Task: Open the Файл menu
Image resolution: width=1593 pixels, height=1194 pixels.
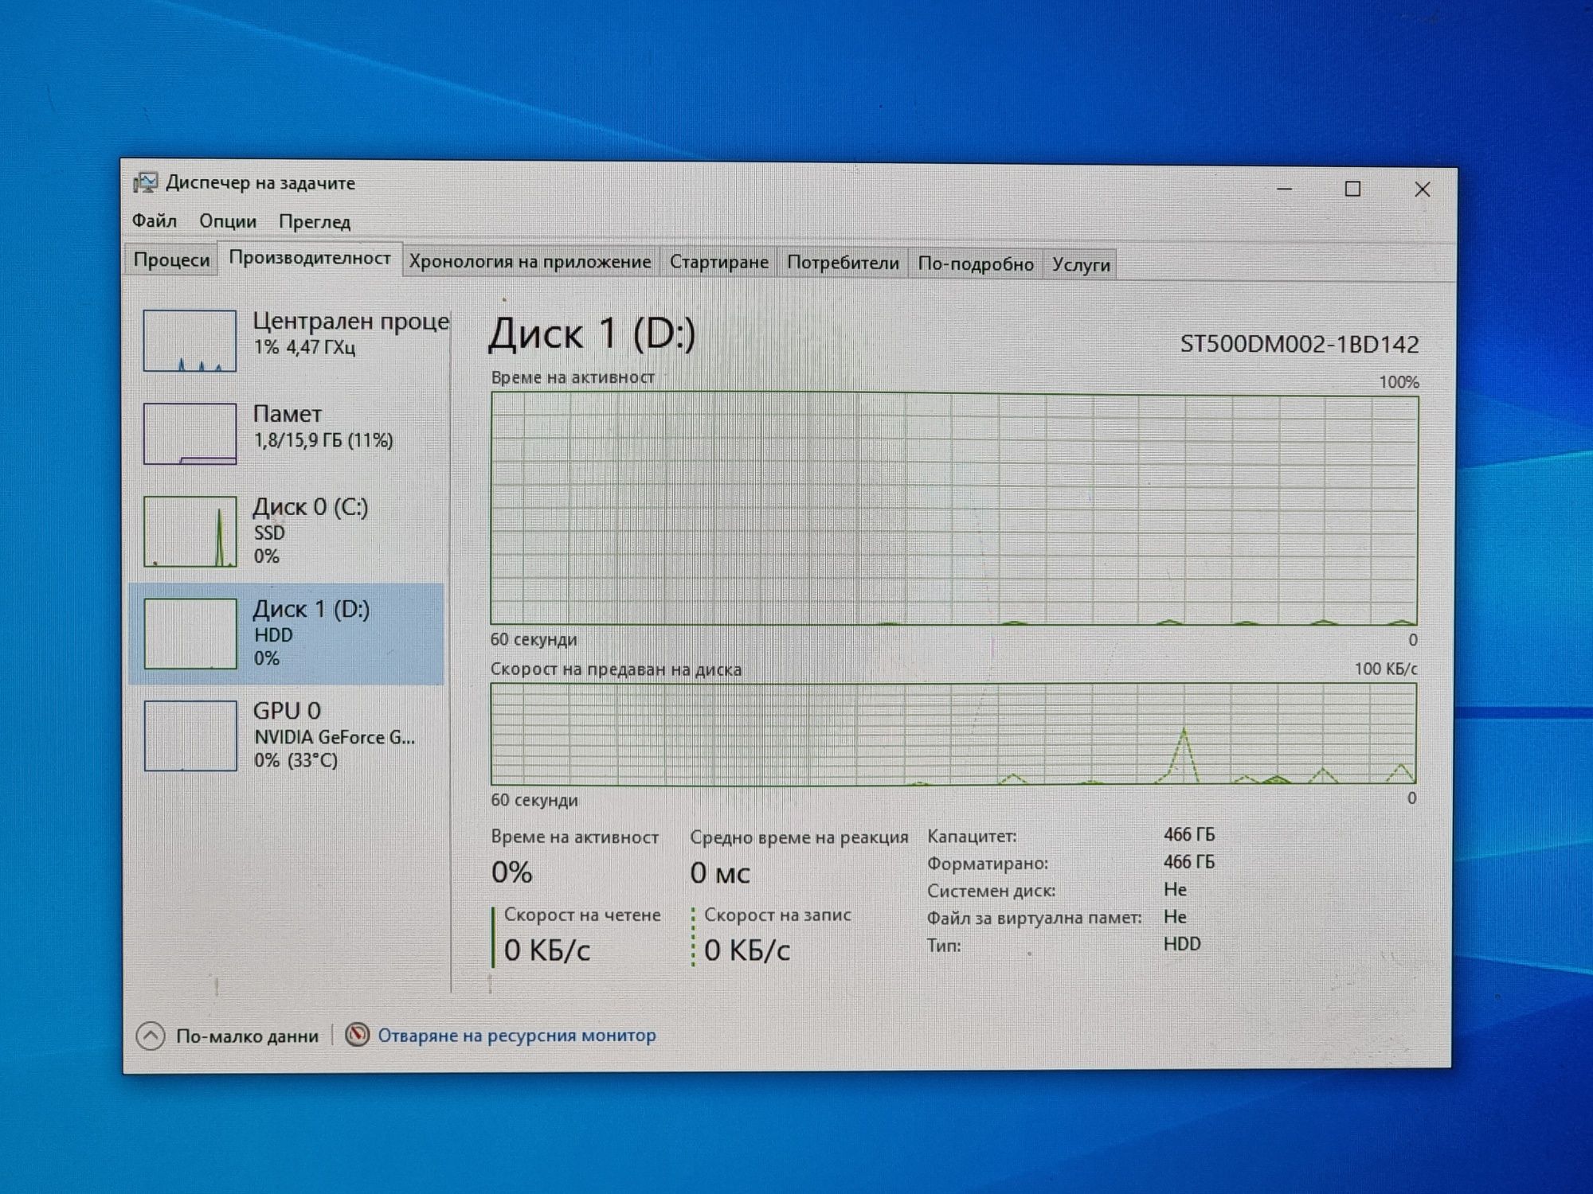Action: (x=155, y=220)
